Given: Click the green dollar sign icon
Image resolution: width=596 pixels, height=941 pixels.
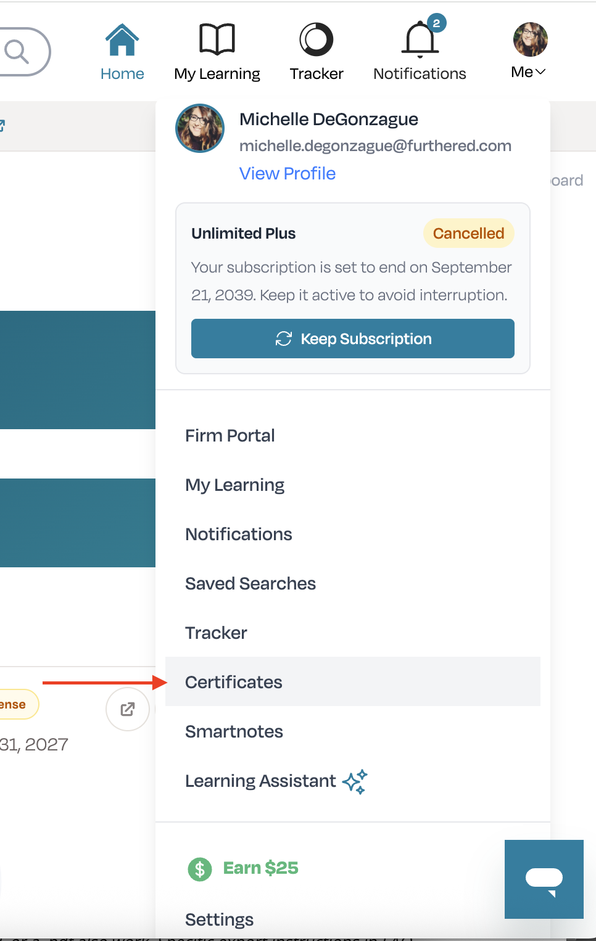Looking at the screenshot, I should pyautogui.click(x=200, y=869).
